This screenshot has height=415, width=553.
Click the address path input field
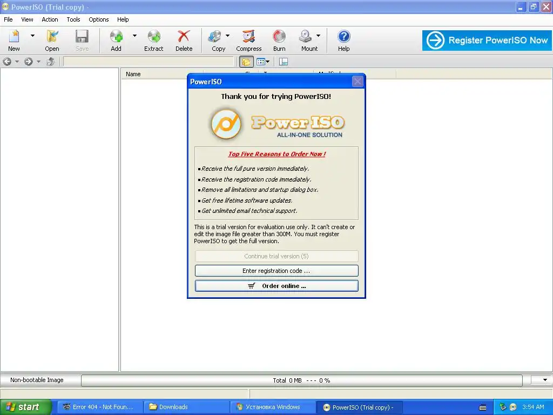click(x=149, y=62)
